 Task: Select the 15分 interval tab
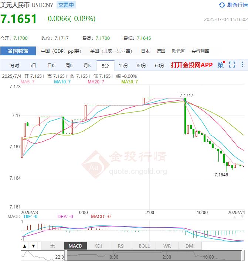click(x=123, y=66)
